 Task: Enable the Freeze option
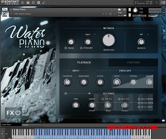[66, 48]
